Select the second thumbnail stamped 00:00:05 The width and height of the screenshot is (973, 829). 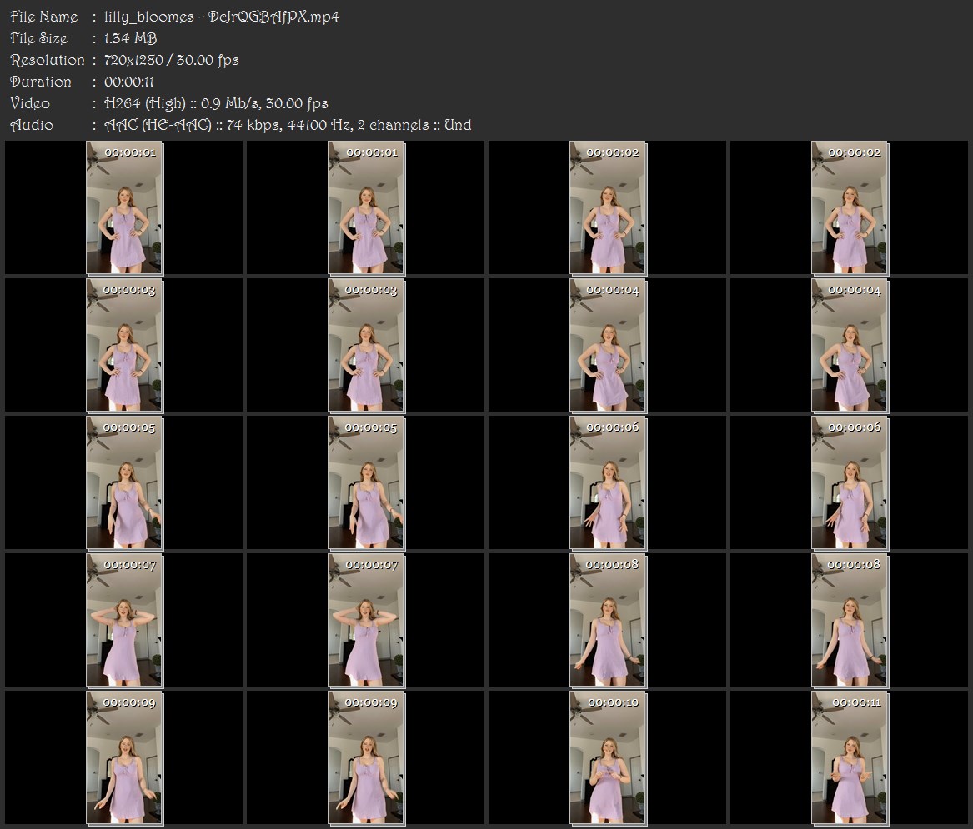tap(367, 483)
